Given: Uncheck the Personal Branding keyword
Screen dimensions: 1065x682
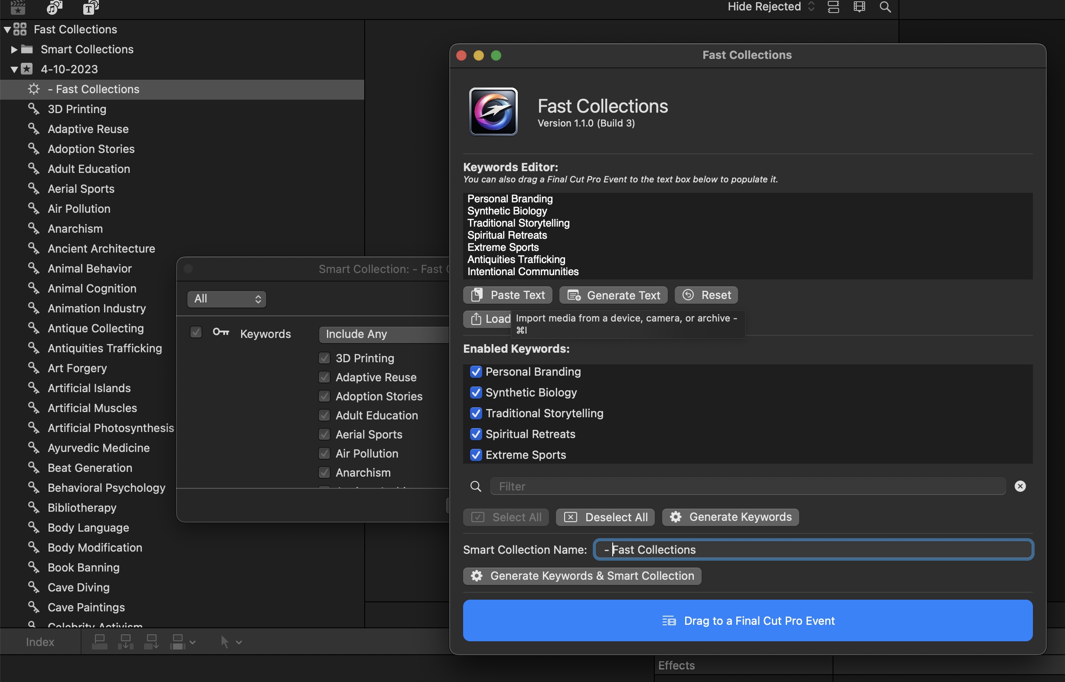Looking at the screenshot, I should pos(476,372).
